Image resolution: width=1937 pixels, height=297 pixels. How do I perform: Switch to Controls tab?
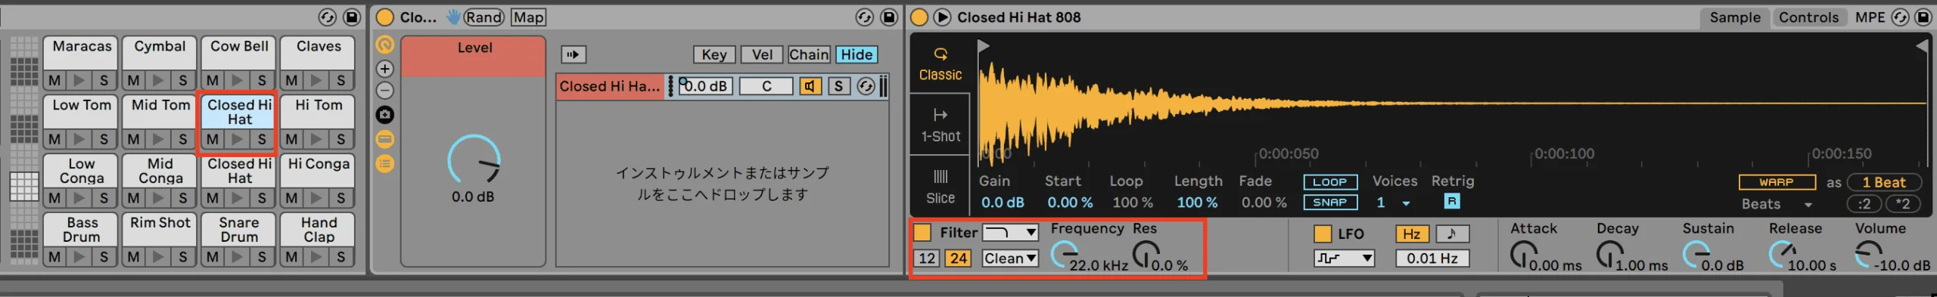pyautogui.click(x=1808, y=17)
